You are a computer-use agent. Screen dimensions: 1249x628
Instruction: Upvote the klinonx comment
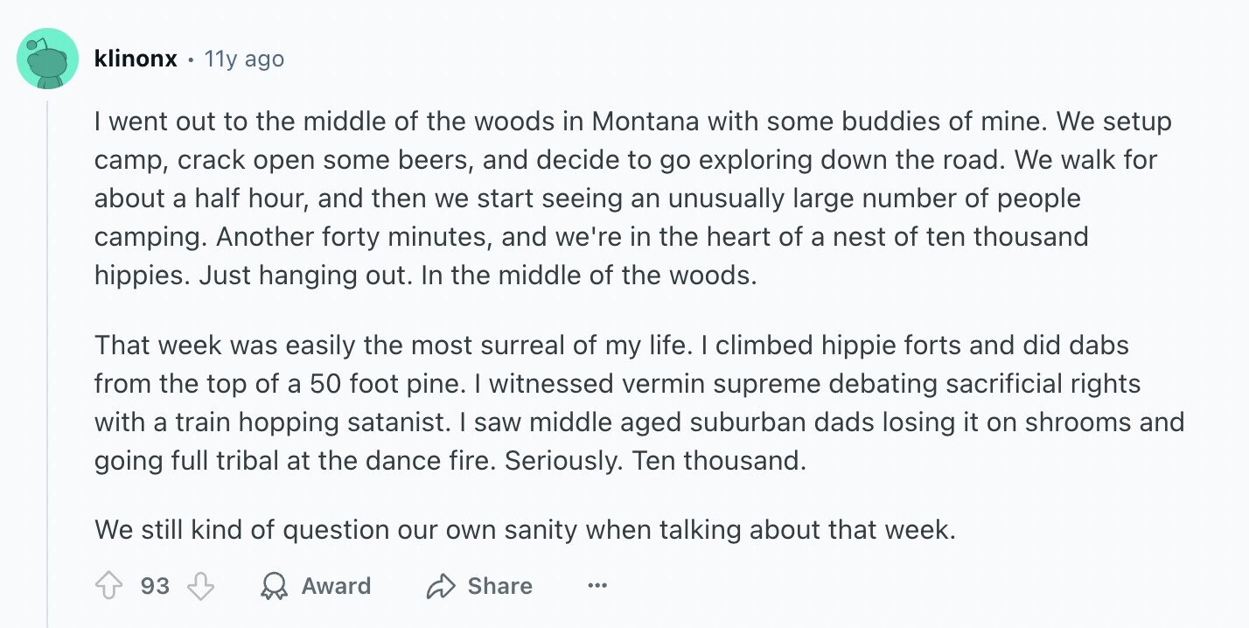[108, 586]
